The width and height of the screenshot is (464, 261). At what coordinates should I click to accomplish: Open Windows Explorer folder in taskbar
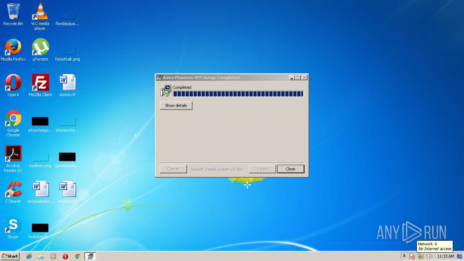point(41,256)
